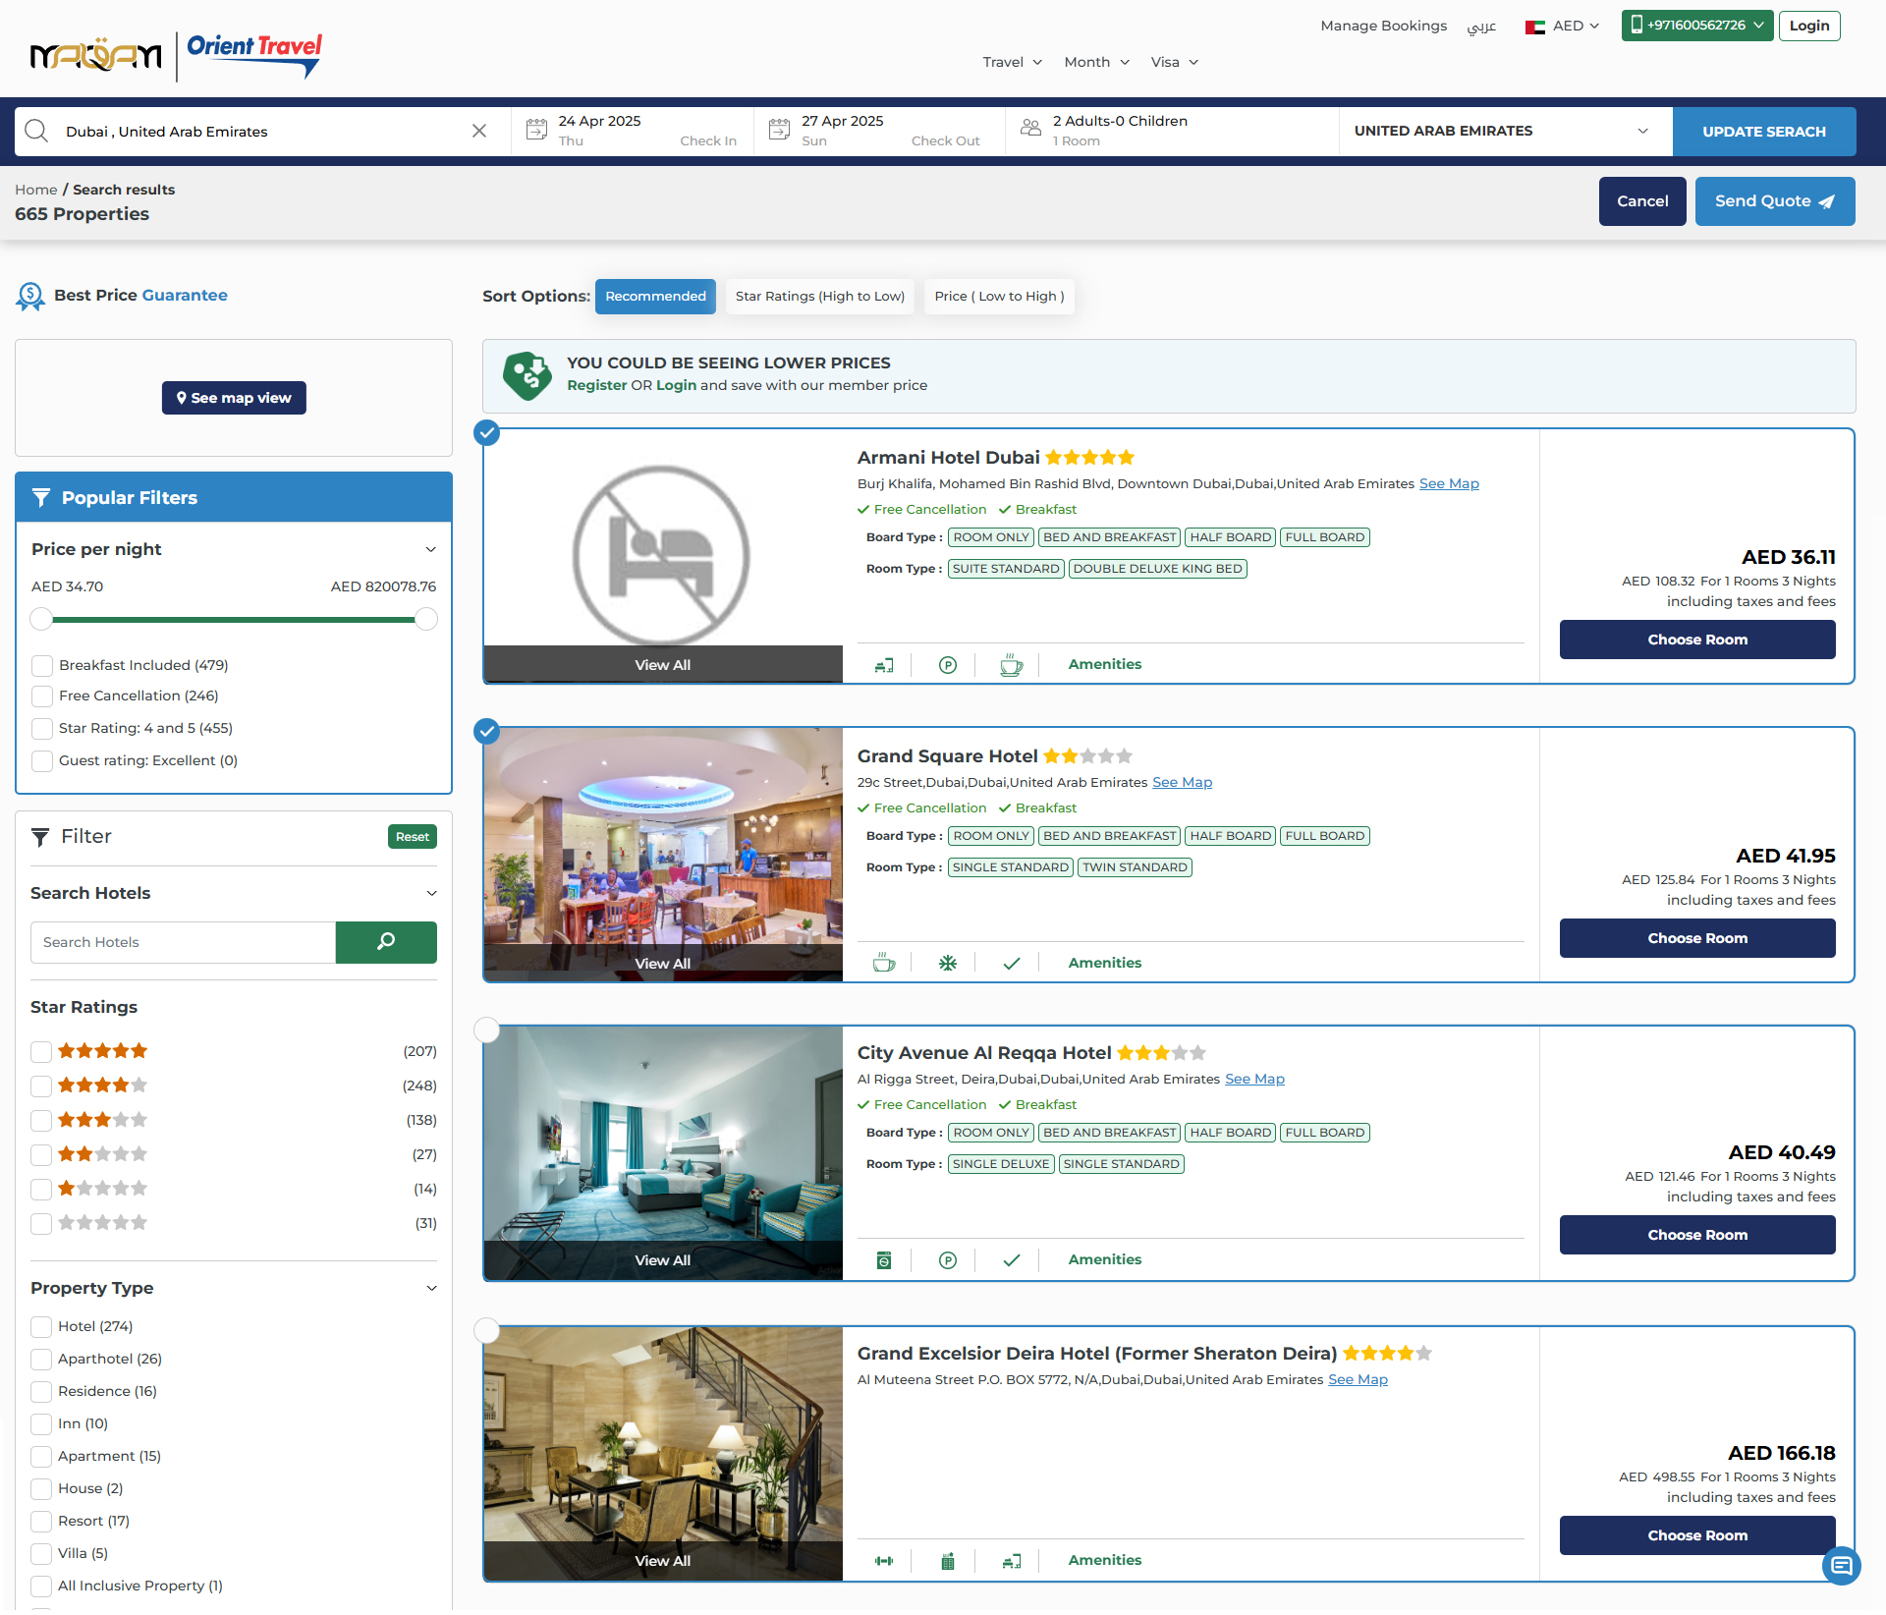This screenshot has width=1886, height=1615.
Task: Click the right price range slider handle
Action: pos(426,620)
